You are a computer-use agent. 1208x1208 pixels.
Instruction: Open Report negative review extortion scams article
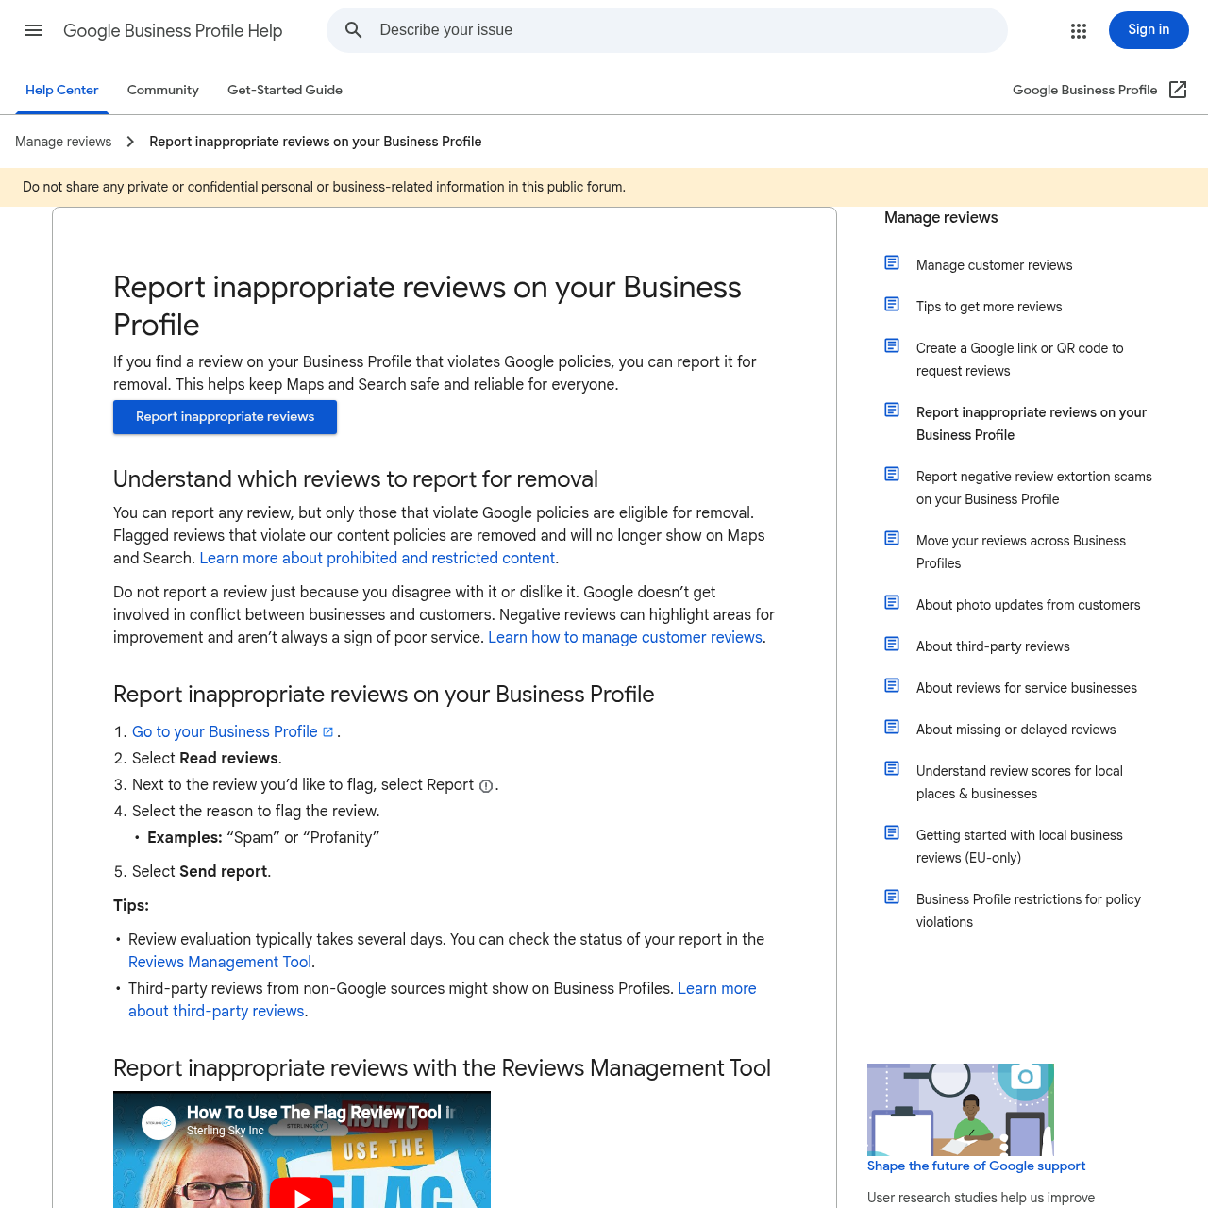(x=1034, y=488)
